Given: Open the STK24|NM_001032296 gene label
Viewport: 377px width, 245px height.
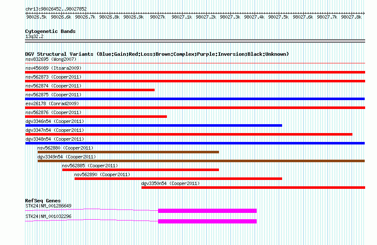Looking at the screenshot, I should click(x=48, y=216).
